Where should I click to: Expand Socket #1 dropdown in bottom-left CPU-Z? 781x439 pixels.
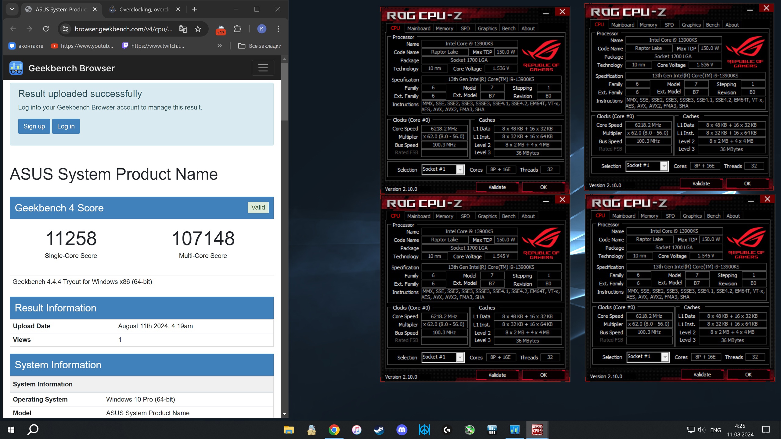tap(460, 357)
